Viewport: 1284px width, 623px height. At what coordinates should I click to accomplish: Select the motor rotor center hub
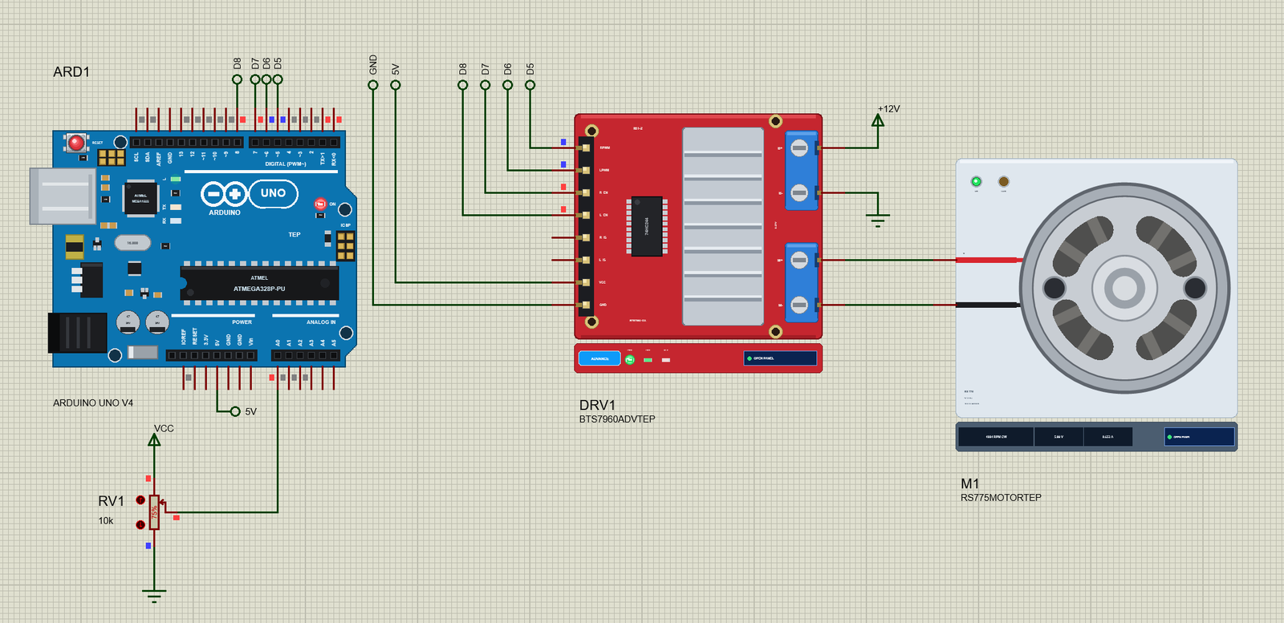pyautogui.click(x=1124, y=288)
